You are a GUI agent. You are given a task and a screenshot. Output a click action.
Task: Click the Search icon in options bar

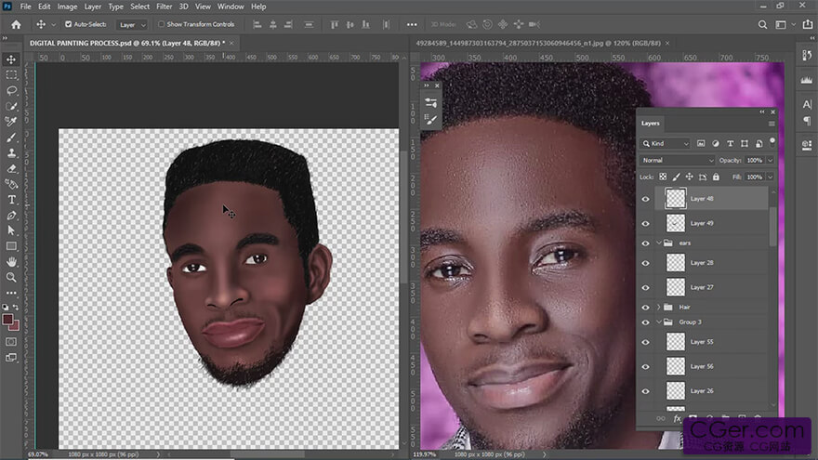[762, 24]
